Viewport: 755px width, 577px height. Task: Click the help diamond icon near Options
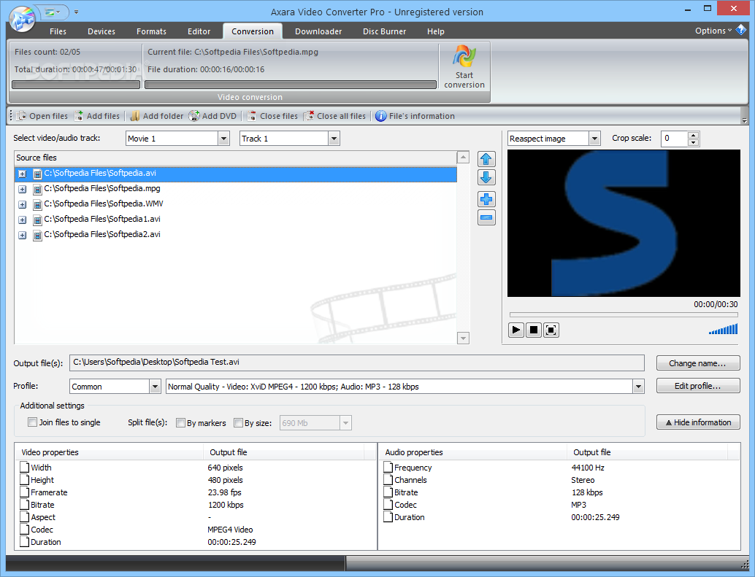(x=740, y=30)
